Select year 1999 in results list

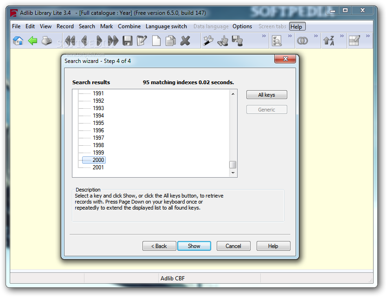98,152
